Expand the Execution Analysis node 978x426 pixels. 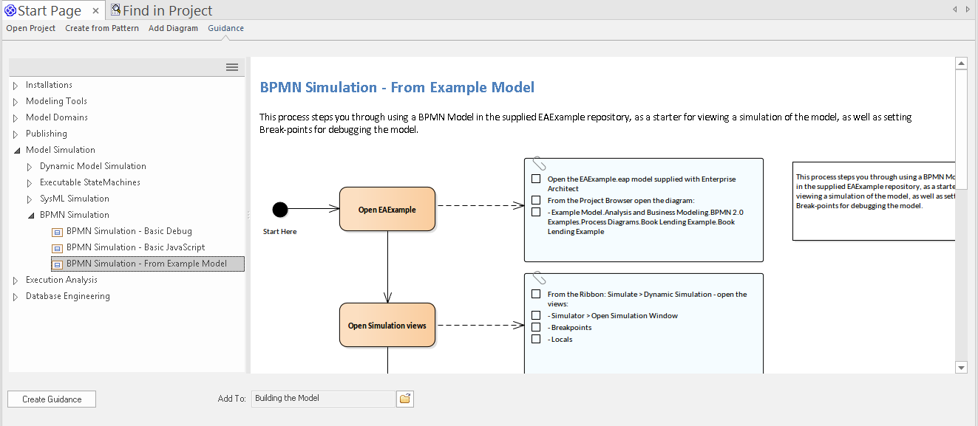[16, 280]
